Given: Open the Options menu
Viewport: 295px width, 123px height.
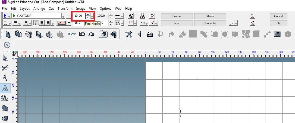Looking at the screenshot, I should click(105, 9).
